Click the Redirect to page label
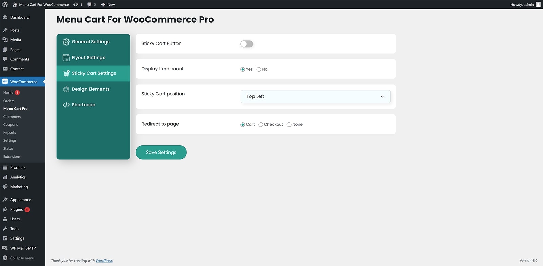Viewport: 543px width, 266px height. tap(160, 124)
